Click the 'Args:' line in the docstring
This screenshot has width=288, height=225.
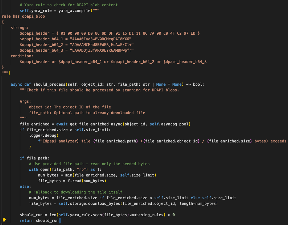(x=25, y=101)
